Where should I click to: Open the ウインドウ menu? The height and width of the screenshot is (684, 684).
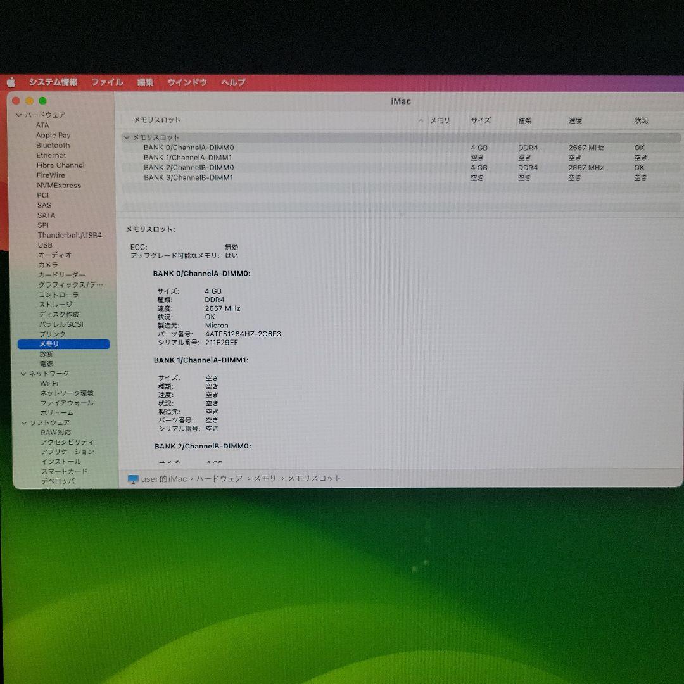[x=186, y=82]
